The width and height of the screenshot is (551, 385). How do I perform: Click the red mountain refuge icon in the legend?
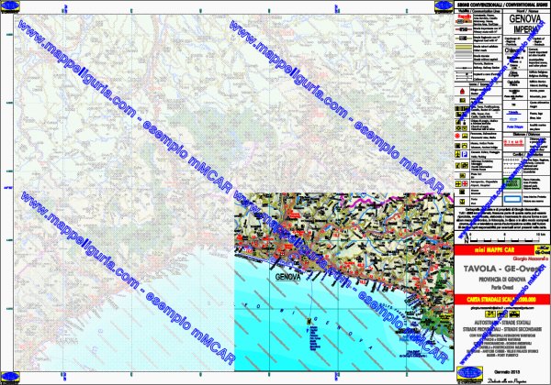[463, 91]
